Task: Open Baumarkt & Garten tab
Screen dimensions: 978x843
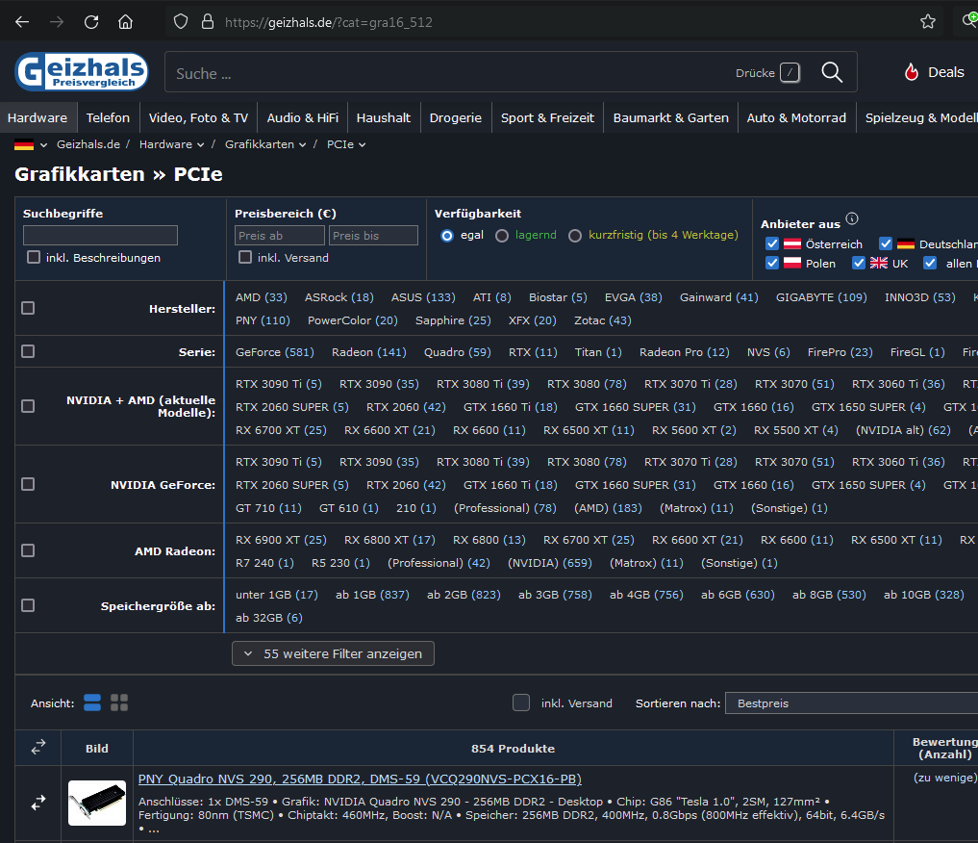Action: click(670, 118)
